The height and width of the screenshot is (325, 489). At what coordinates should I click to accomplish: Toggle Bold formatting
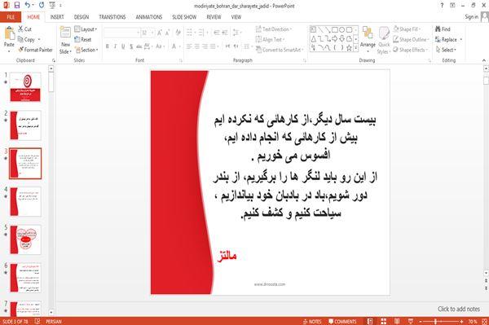108,46
